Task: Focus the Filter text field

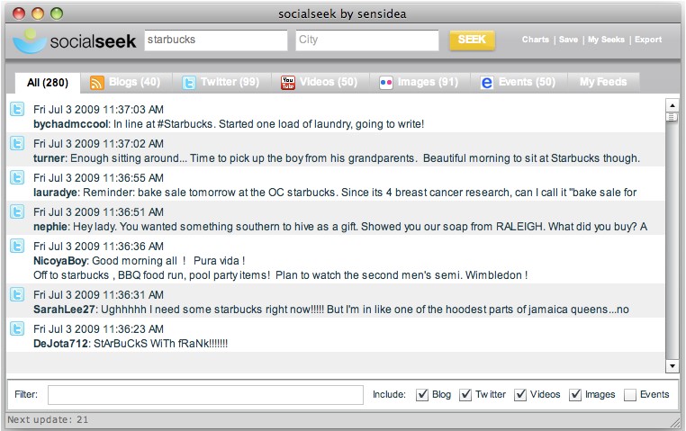Action: 205,395
